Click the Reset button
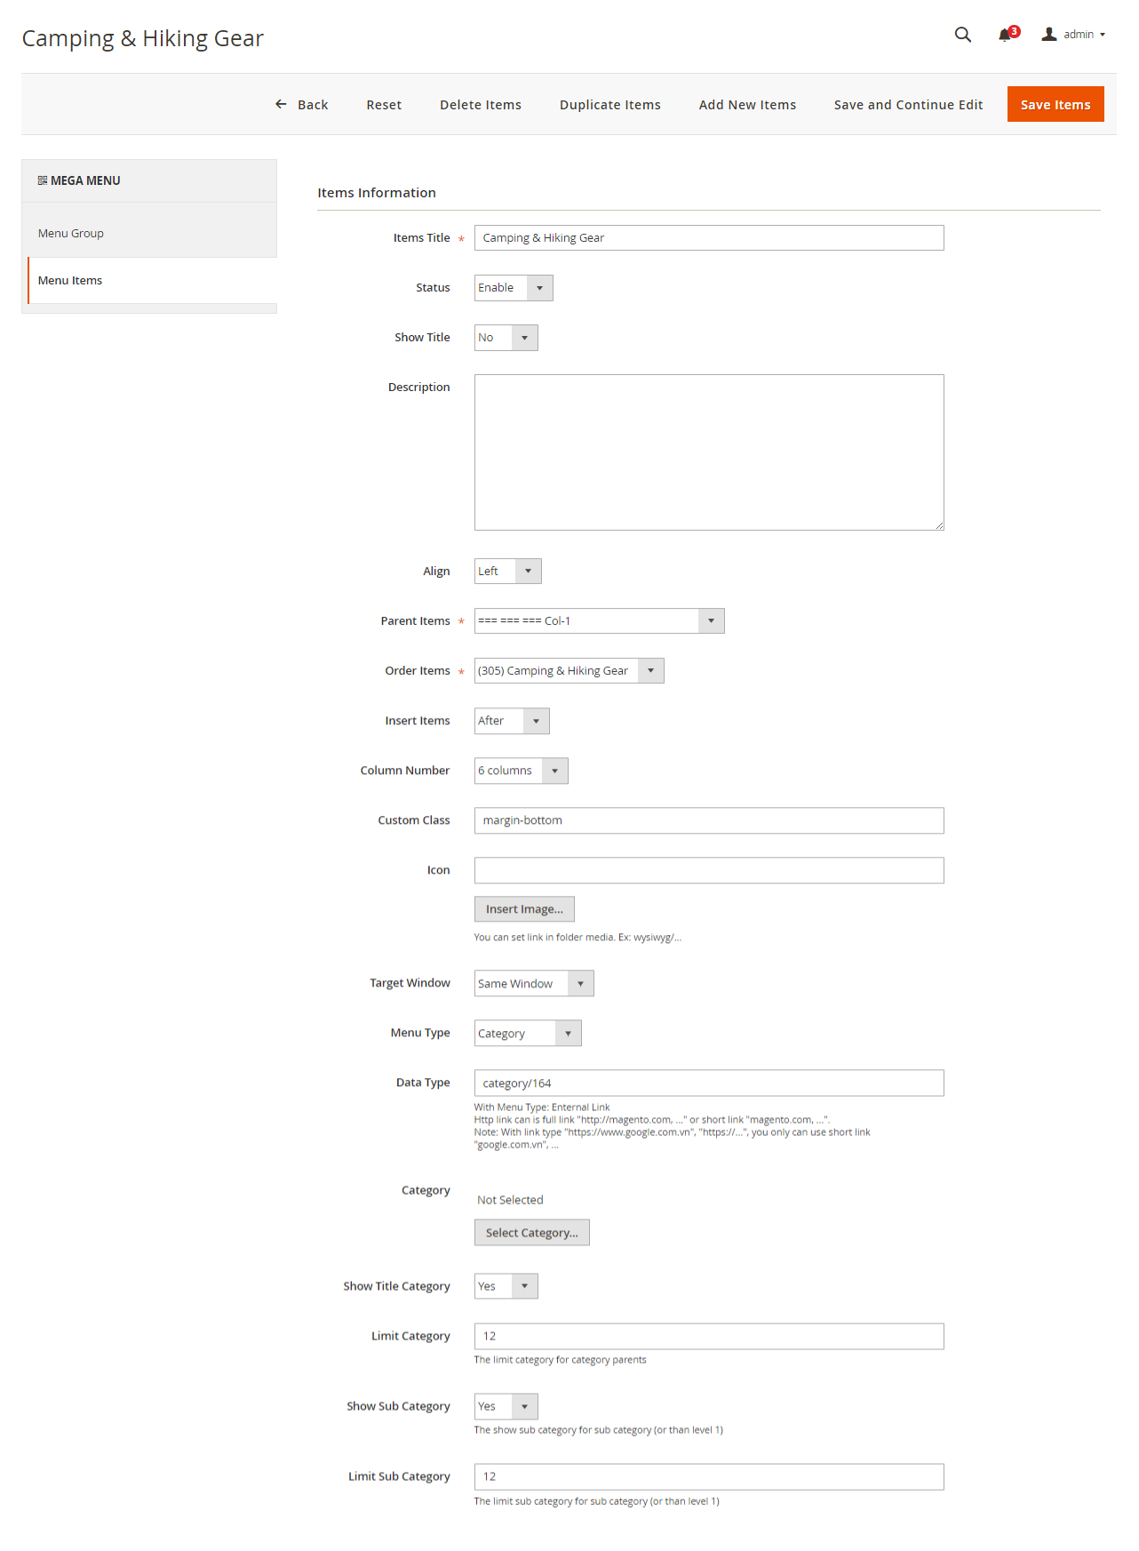This screenshot has height=1551, width=1139. point(384,105)
